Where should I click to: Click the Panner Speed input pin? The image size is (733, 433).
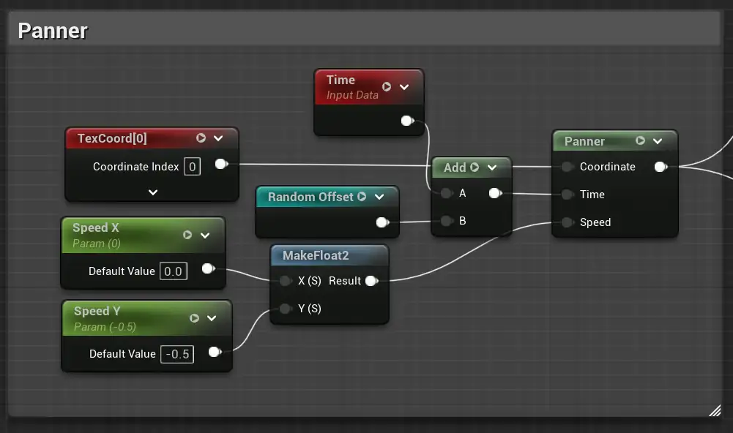[567, 222]
